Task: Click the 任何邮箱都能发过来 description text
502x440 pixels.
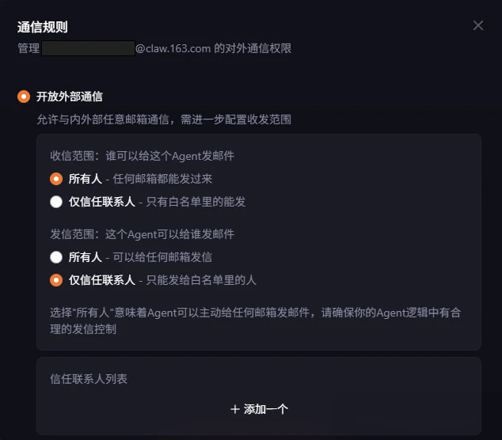Action: point(162,179)
